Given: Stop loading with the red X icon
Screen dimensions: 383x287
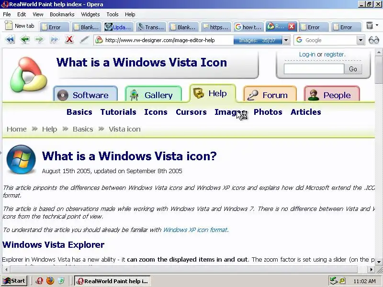Looking at the screenshot, I should tap(69, 39).
